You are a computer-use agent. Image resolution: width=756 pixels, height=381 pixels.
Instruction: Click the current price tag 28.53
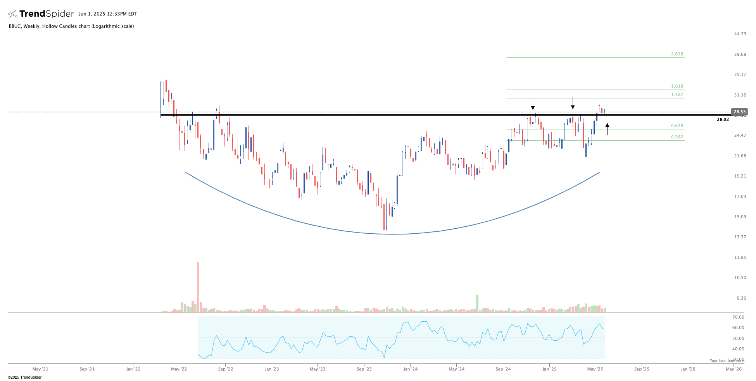pos(739,112)
